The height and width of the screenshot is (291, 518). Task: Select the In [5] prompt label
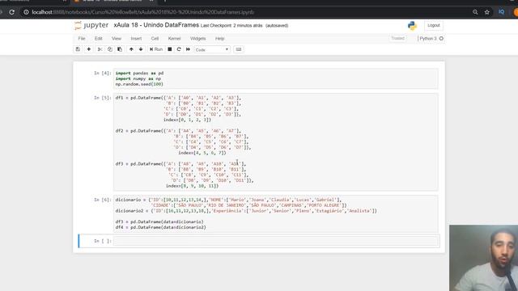click(103, 98)
